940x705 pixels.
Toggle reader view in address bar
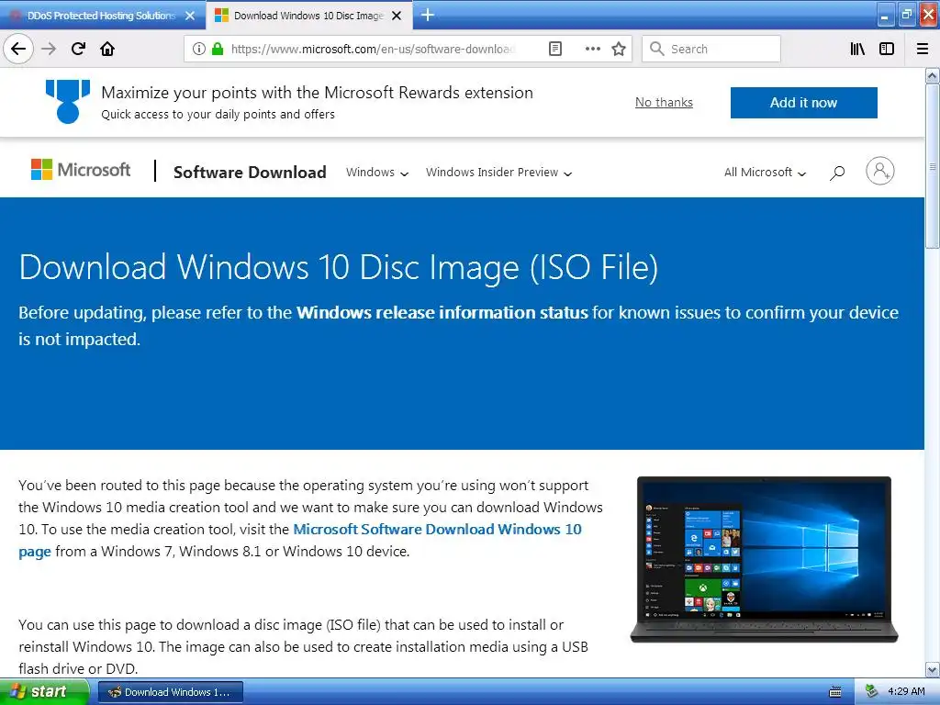[555, 49]
